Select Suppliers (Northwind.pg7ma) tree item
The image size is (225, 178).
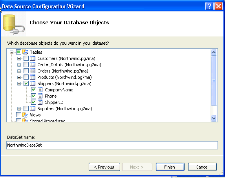pos(65,109)
